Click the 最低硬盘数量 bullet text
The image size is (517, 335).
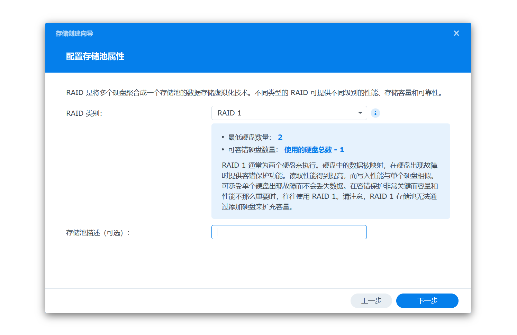point(250,137)
